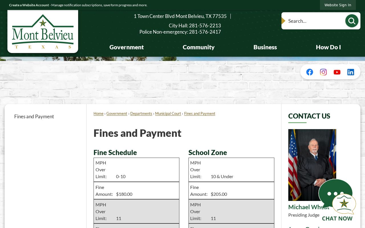Viewport: 365px width, 228px height.
Task: Open the Municipal Court breadcrumb link
Action: 168,113
